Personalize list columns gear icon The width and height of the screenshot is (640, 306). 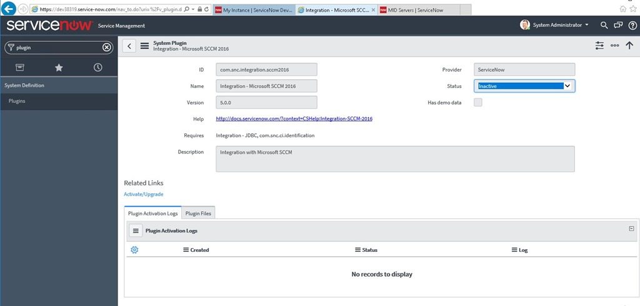pos(134,250)
